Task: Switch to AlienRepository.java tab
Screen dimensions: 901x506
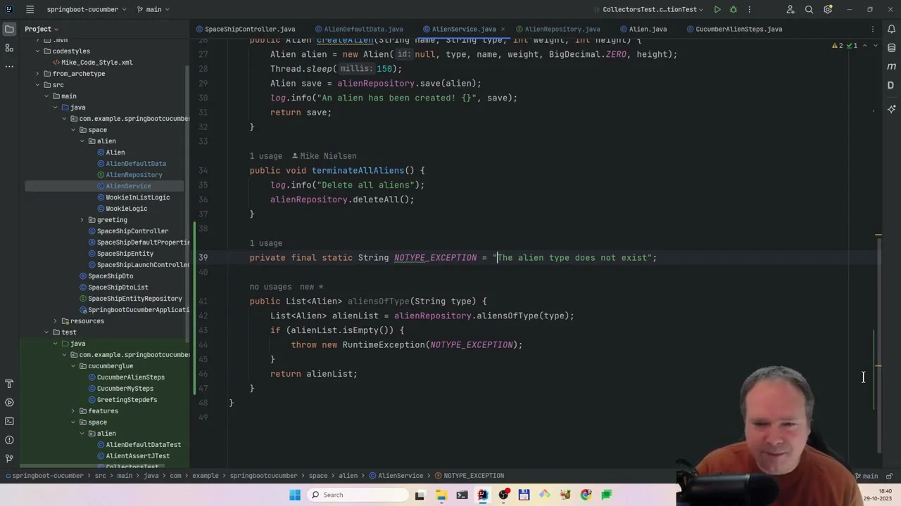Action: [x=561, y=29]
